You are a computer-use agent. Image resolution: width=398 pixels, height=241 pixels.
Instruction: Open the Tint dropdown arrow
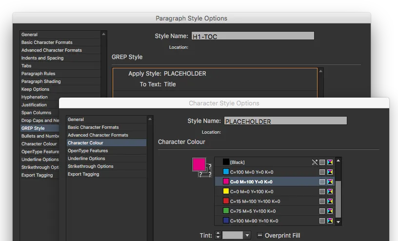[247, 236]
